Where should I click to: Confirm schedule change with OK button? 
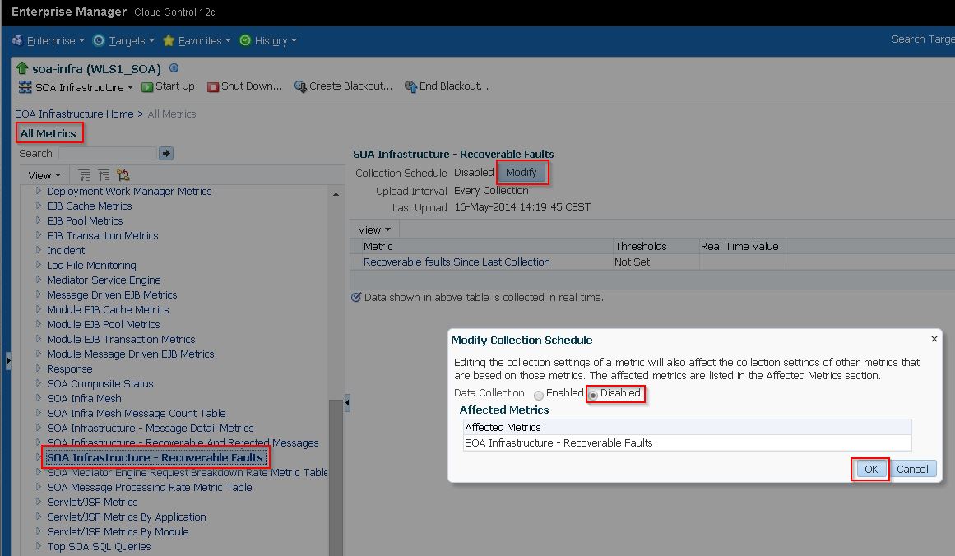(869, 469)
